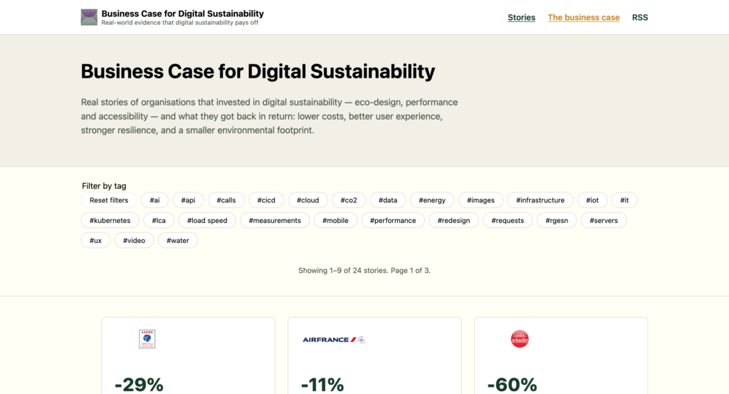Enable the #data tag filter
Viewport: 729px width, 394px height.
(388, 200)
